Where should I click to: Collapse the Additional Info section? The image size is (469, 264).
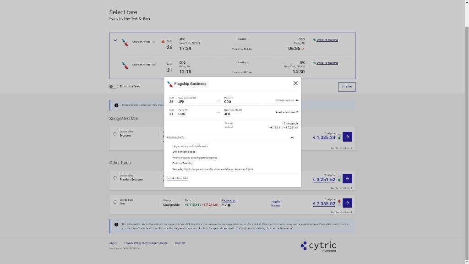[x=292, y=137]
